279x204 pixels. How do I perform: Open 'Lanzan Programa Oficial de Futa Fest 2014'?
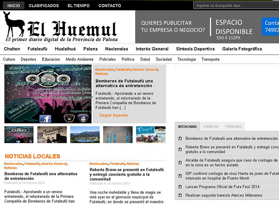coord(223,187)
